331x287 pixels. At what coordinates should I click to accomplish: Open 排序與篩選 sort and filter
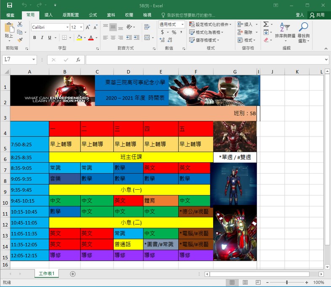pyautogui.click(x=285, y=32)
